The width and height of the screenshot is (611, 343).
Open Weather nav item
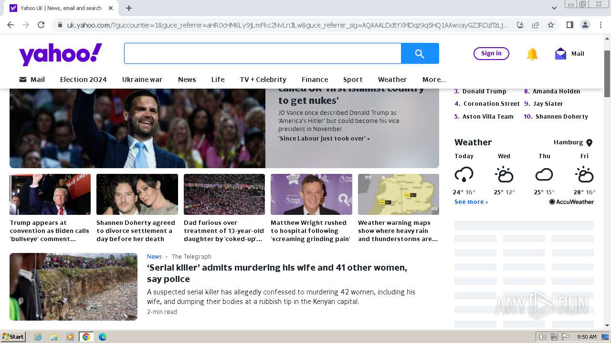[392, 80]
